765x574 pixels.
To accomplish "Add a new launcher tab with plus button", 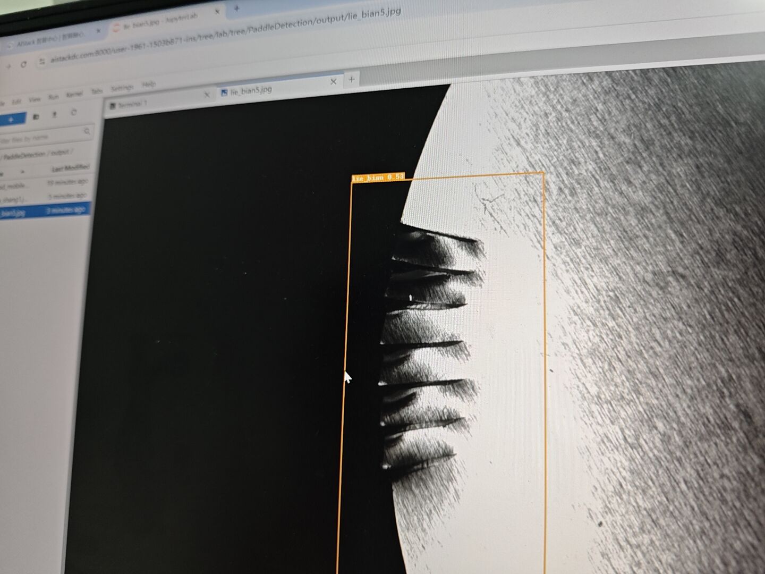I will click(351, 80).
